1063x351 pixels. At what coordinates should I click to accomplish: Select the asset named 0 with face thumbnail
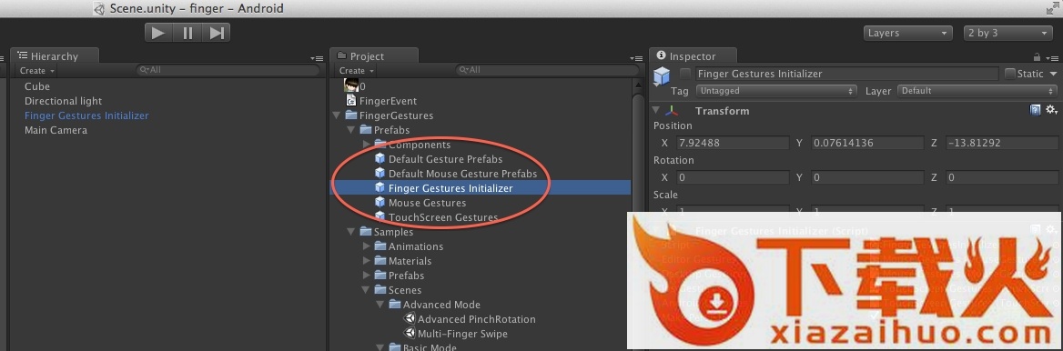click(355, 86)
